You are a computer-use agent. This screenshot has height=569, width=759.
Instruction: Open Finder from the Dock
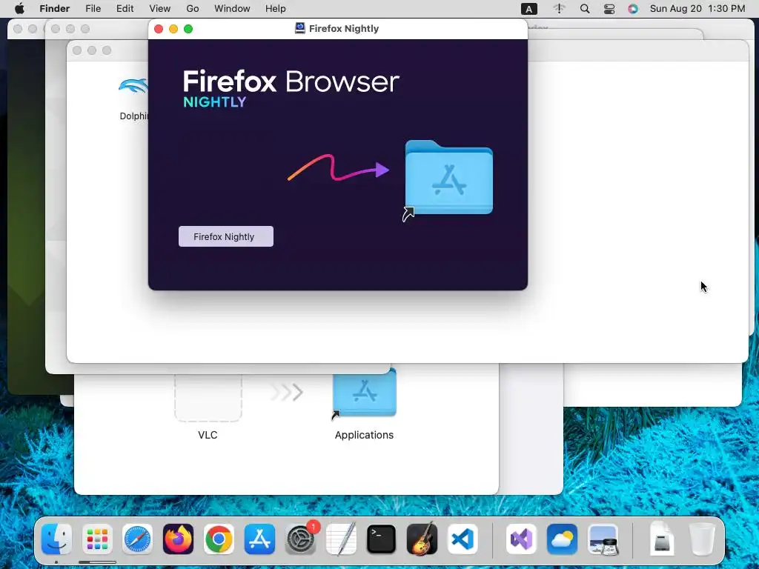tap(56, 539)
